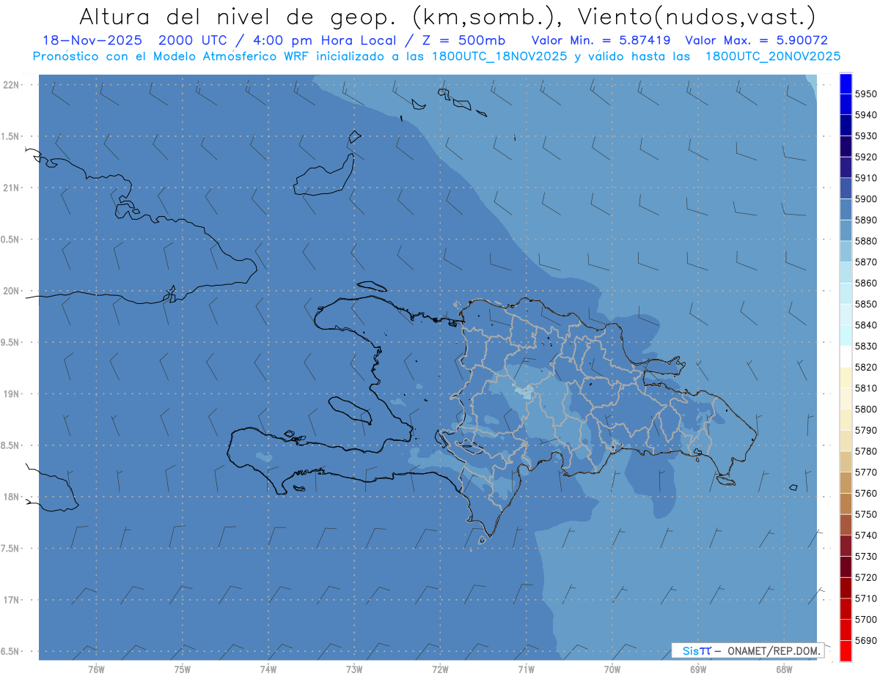Click the 71W longitude label
Image resolution: width=880 pixels, height=679 pixels.
[526, 669]
